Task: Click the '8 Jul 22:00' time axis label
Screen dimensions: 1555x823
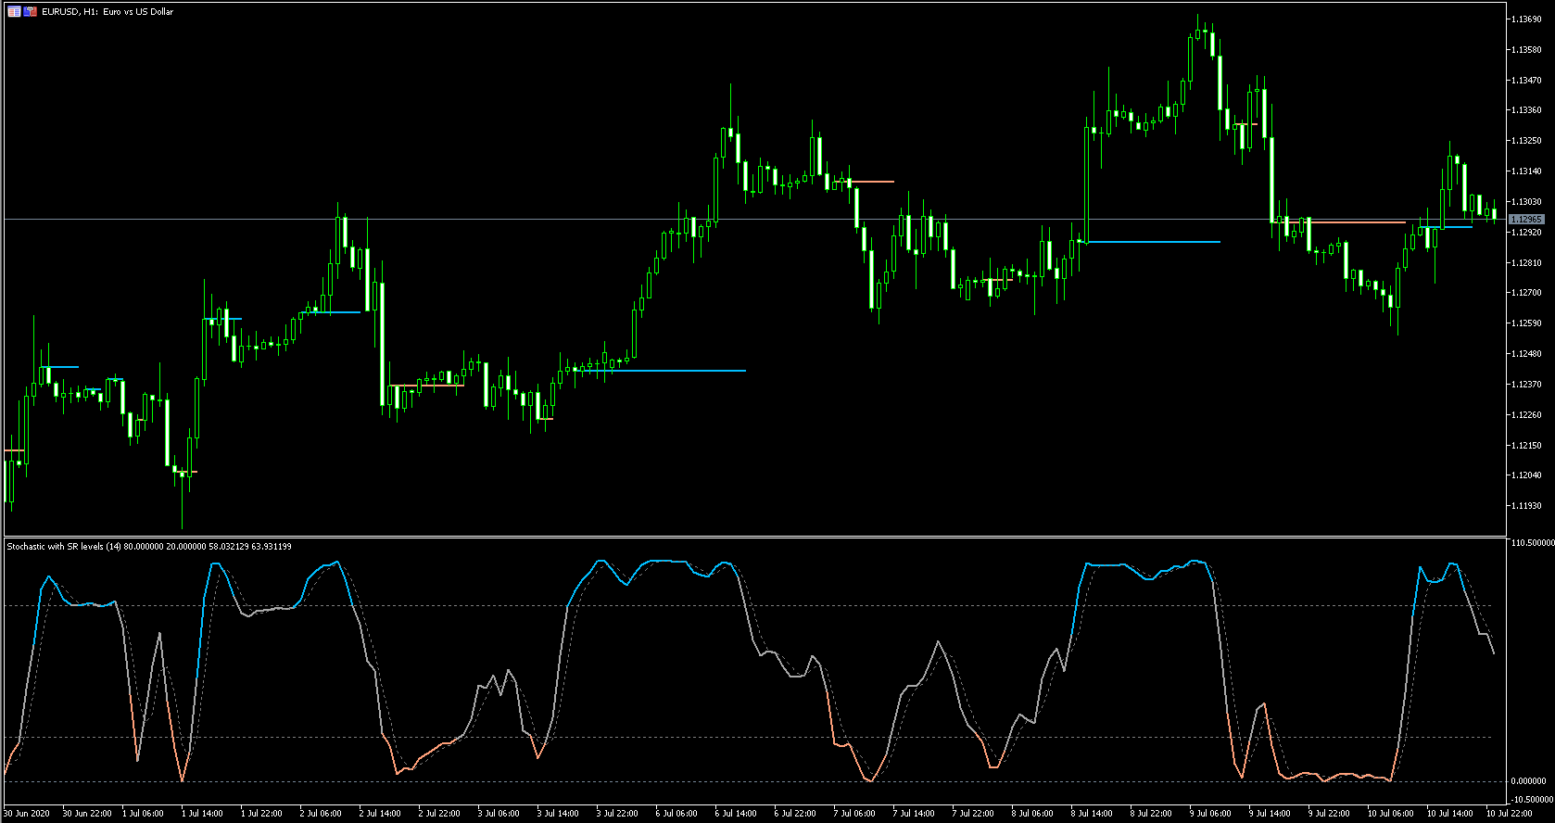Action: tap(1151, 814)
